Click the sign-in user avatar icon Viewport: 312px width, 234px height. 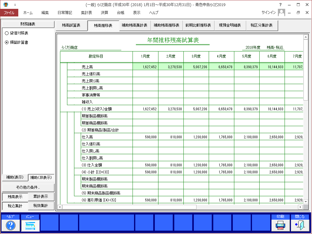(x=281, y=12)
